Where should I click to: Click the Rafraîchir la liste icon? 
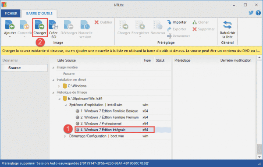(x=227, y=25)
